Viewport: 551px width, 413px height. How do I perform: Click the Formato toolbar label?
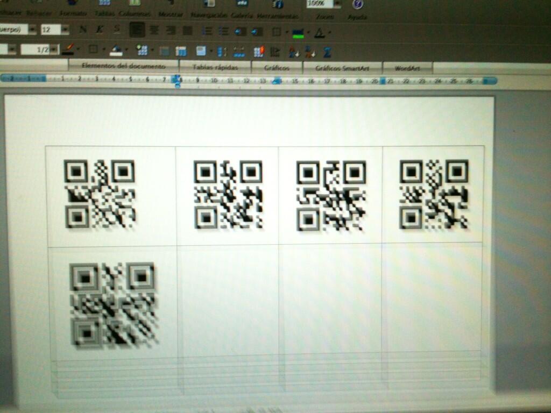click(x=73, y=13)
